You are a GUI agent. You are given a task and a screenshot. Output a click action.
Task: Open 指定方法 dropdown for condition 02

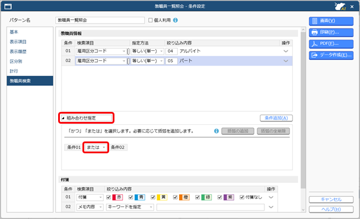click(148, 61)
